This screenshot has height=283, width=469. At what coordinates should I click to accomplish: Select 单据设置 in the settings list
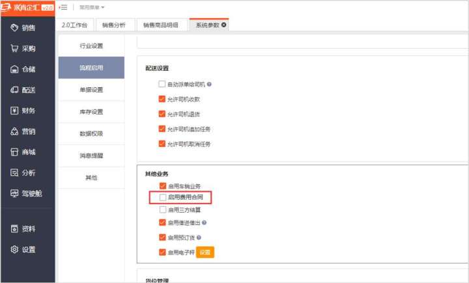click(x=91, y=90)
